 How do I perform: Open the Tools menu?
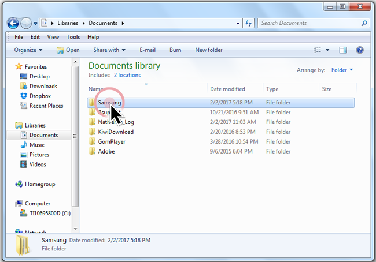coord(73,37)
